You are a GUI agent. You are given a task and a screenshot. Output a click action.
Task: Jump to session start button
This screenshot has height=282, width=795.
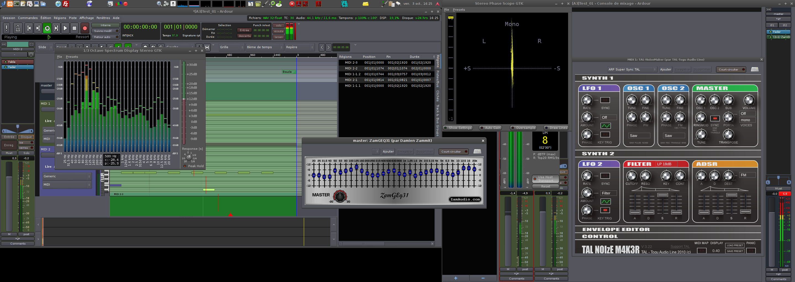(x=29, y=28)
